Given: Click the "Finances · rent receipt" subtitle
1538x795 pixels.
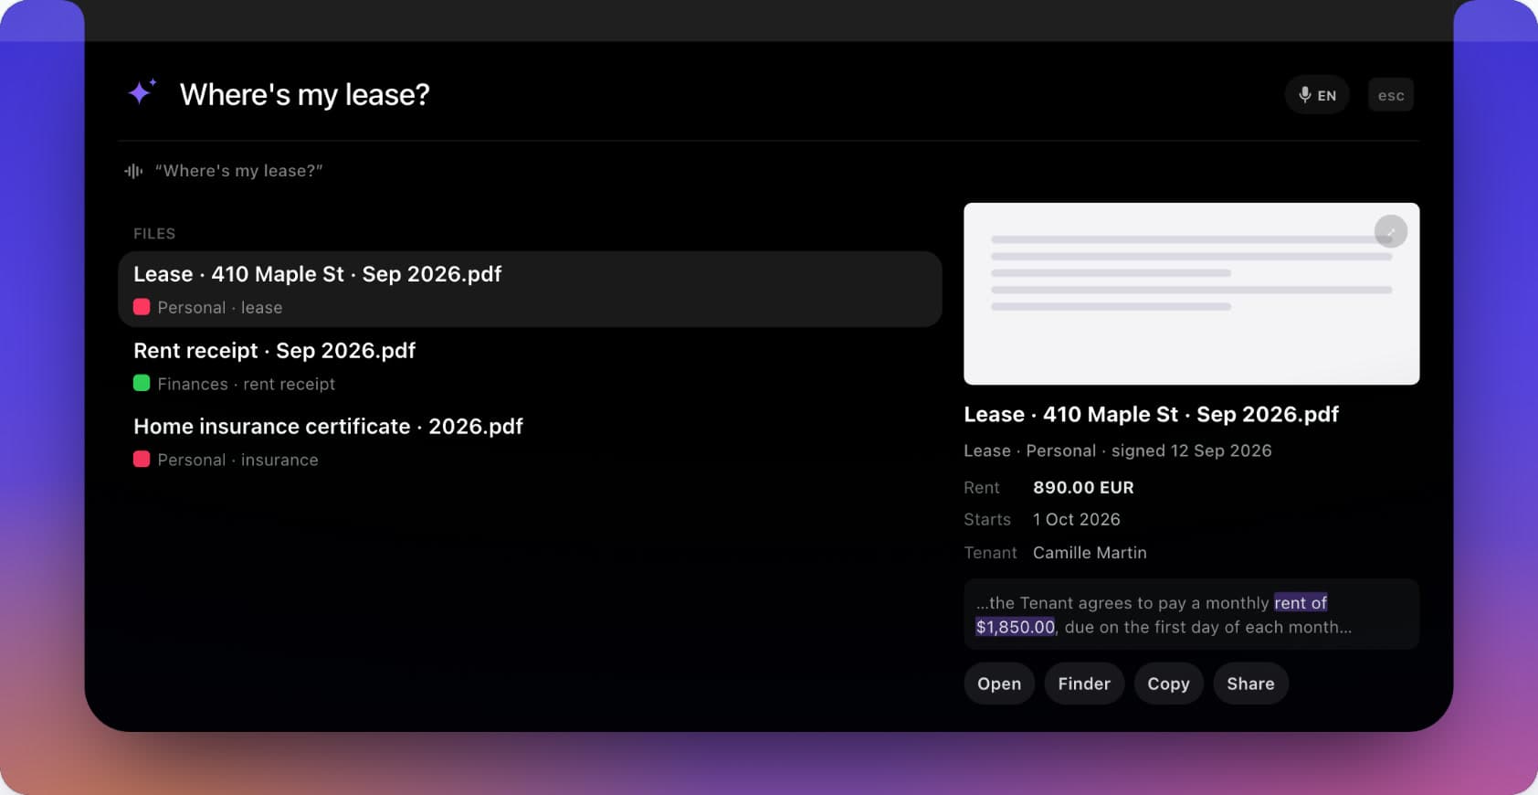Looking at the screenshot, I should coord(247,385).
